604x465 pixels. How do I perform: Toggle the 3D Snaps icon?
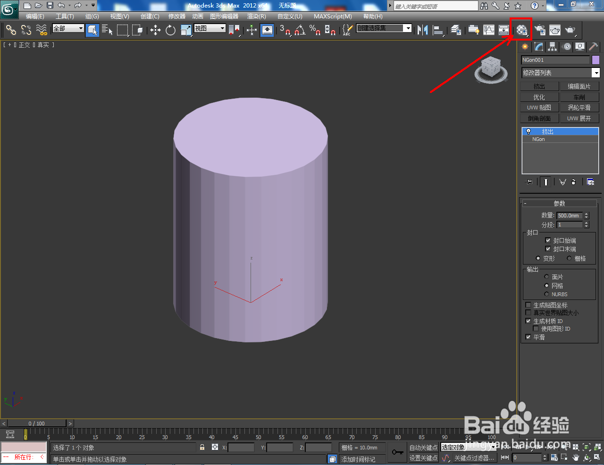click(x=285, y=30)
